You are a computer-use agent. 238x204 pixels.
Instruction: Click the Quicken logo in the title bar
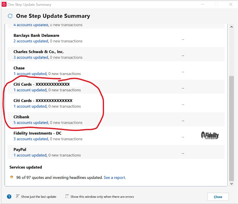[4, 4]
